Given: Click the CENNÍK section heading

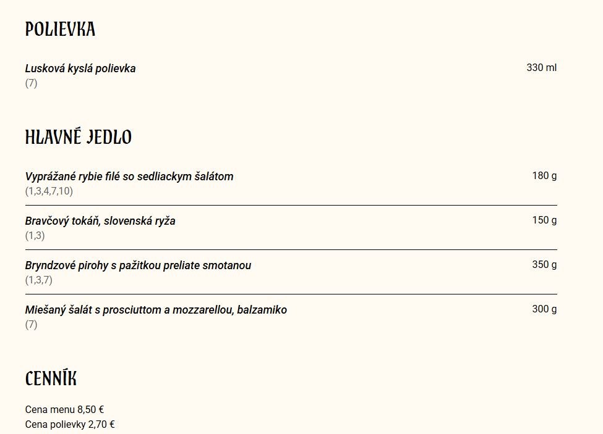Looking at the screenshot, I should (51, 378).
